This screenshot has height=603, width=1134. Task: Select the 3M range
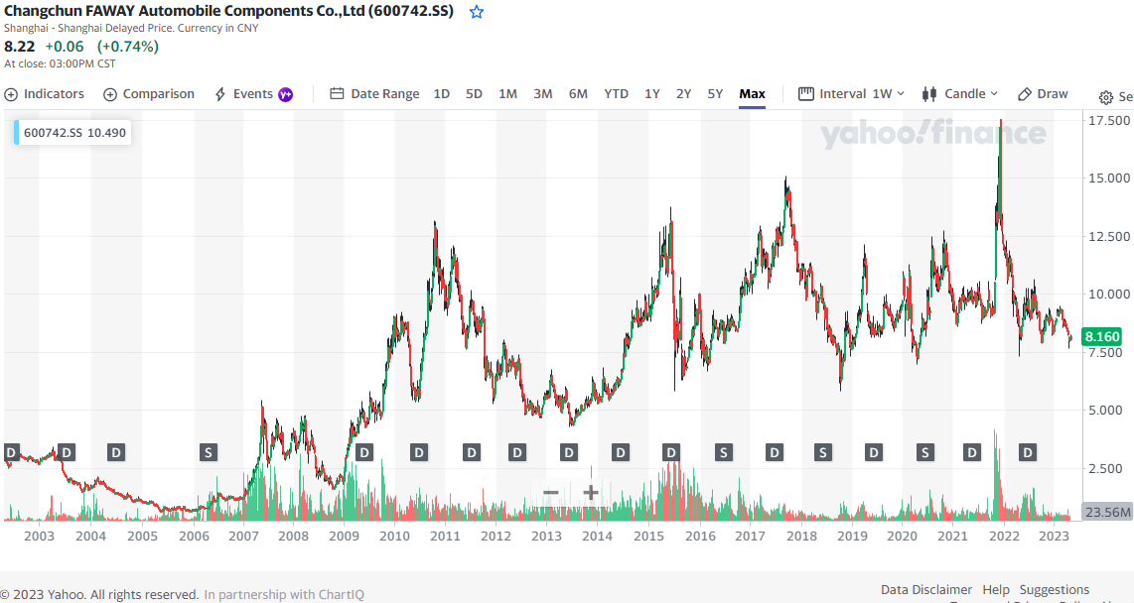[543, 94]
